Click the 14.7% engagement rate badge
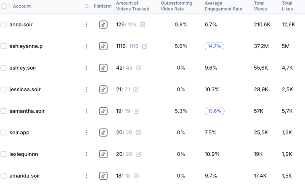The width and height of the screenshot is (305, 188). pyautogui.click(x=214, y=46)
